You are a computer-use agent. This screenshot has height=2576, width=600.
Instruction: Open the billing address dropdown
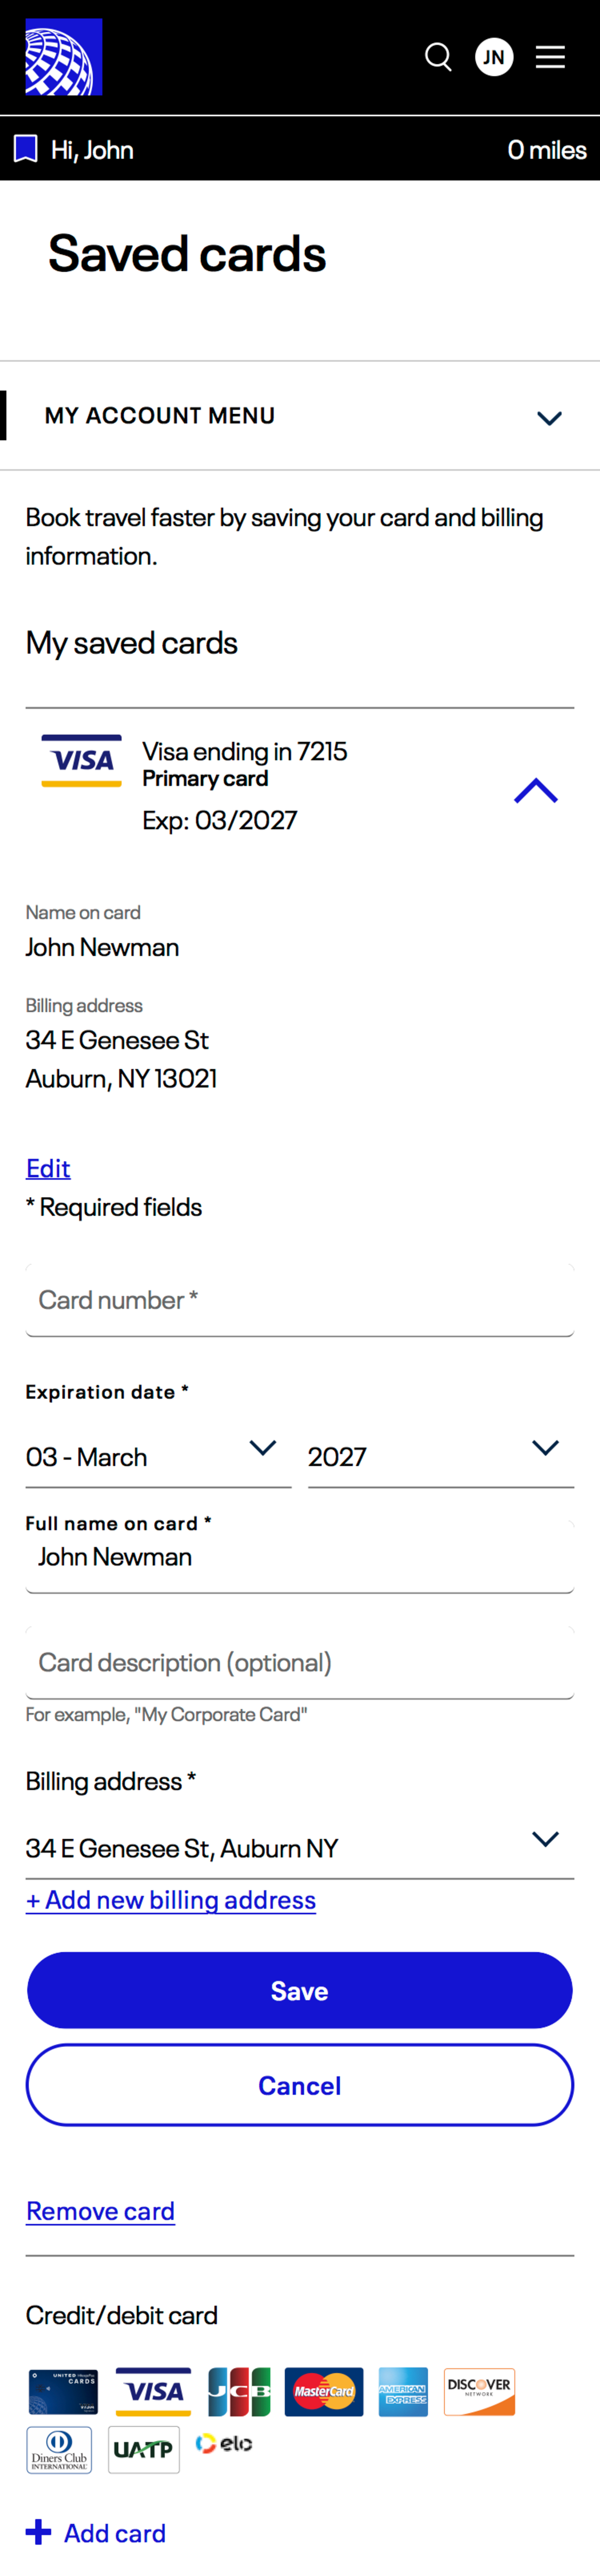tap(299, 1847)
